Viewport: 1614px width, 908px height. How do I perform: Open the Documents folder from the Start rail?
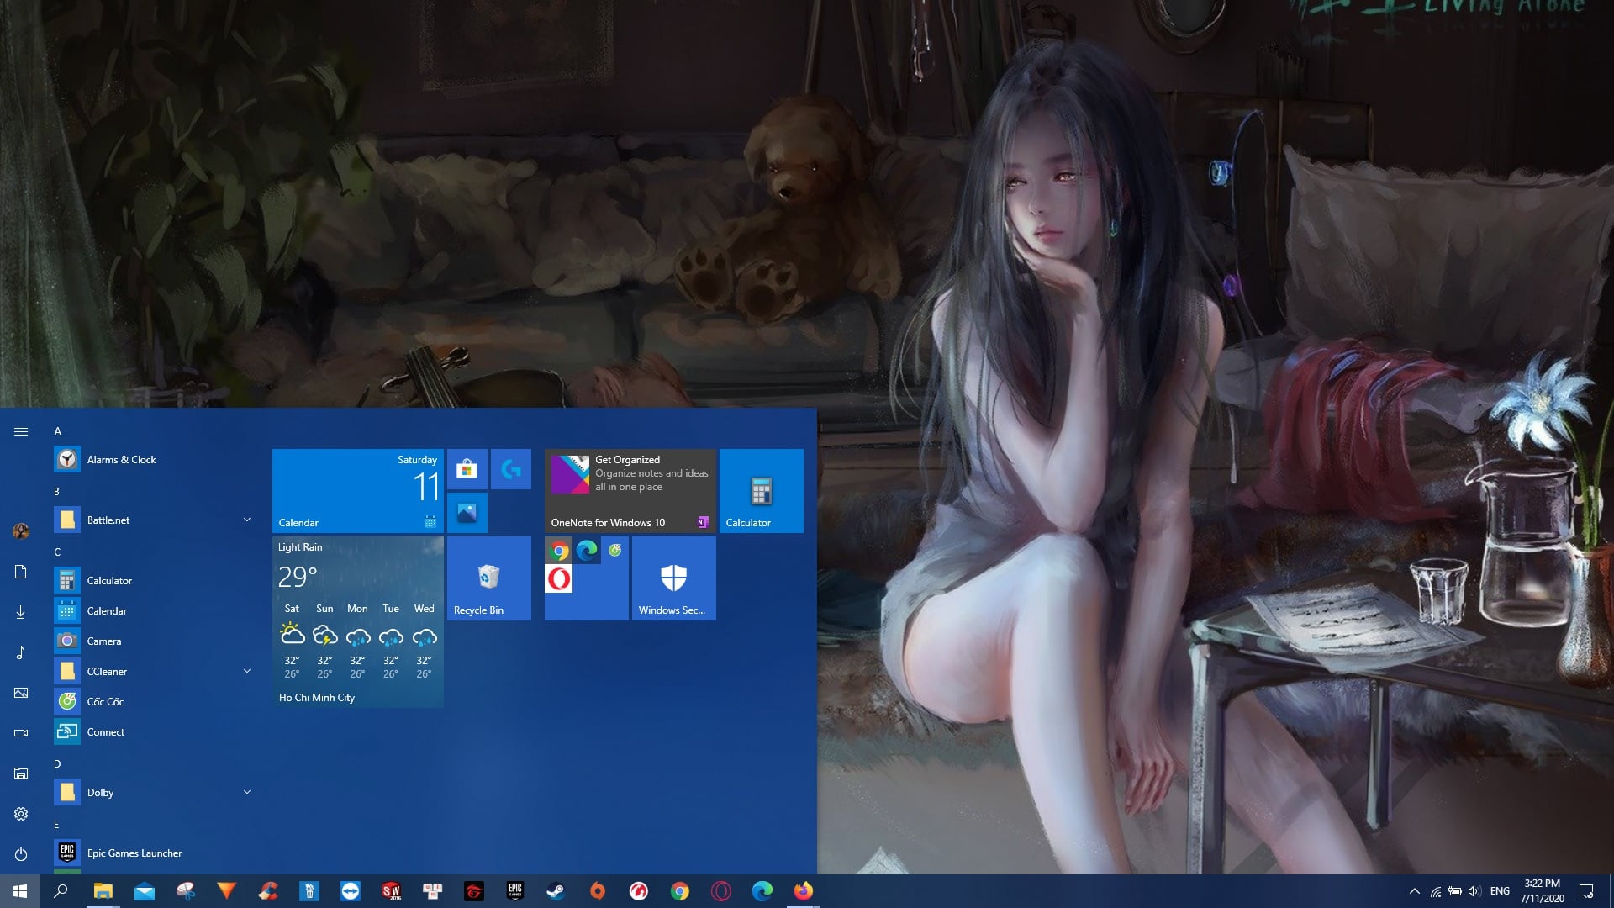click(x=21, y=572)
